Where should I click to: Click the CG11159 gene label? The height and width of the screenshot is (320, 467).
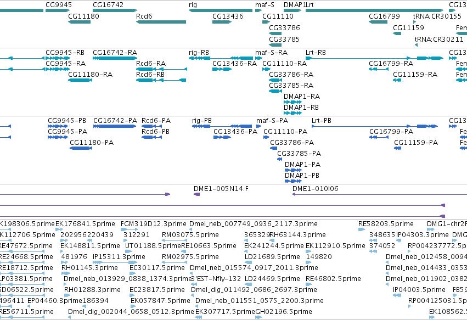408,27
